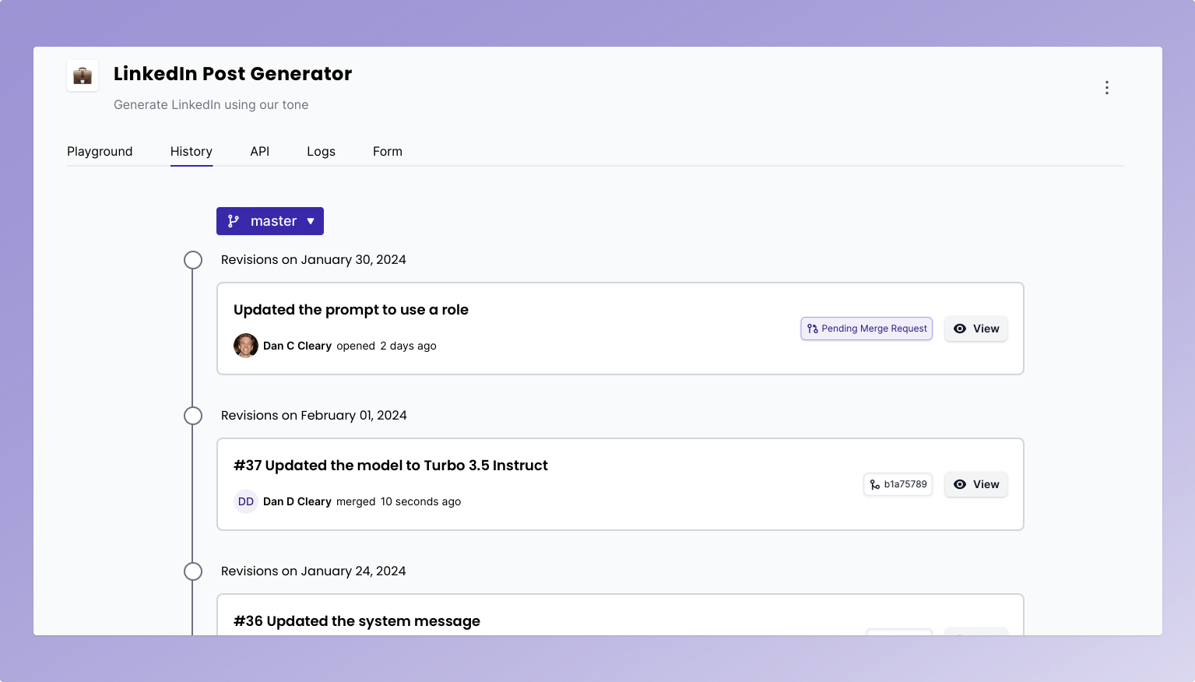Click 'Revisions on February 01, 2024' heading
Screen dimensions: 1195x682
314,416
